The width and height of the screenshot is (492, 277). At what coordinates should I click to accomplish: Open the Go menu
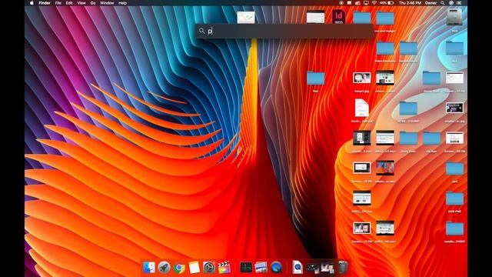tap(93, 3)
